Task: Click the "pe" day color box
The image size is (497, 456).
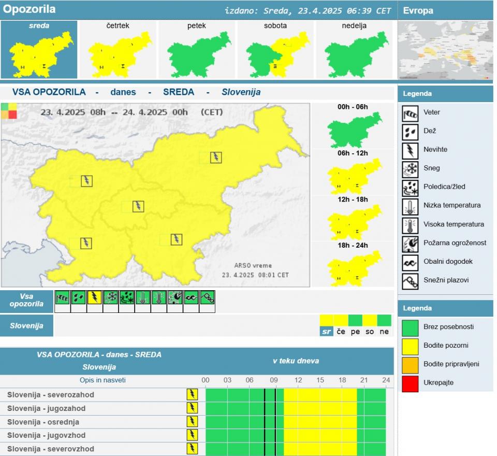Action: point(355,320)
